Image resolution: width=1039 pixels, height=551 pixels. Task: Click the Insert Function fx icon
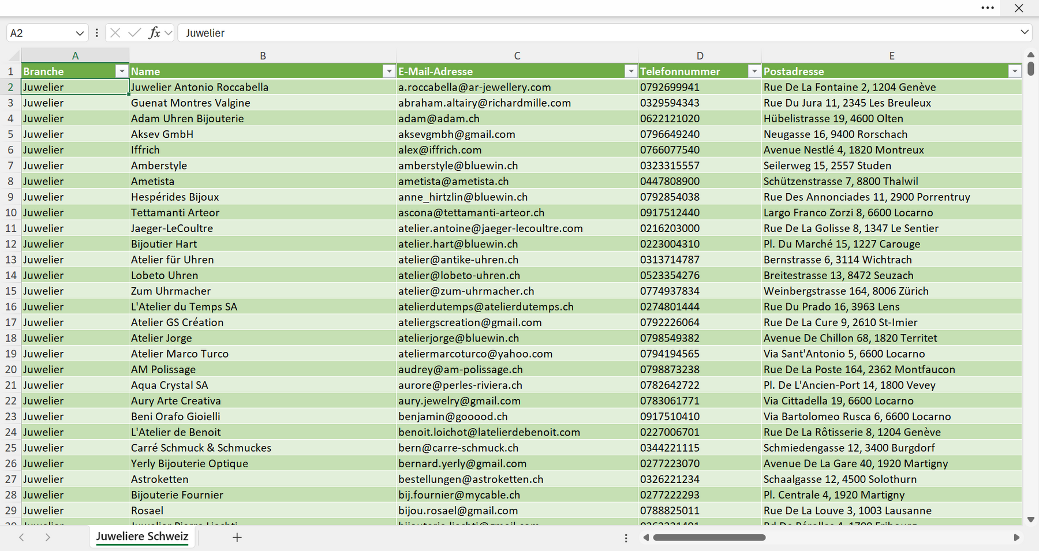tap(154, 33)
